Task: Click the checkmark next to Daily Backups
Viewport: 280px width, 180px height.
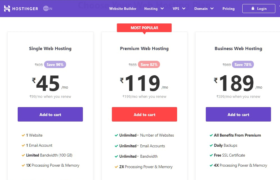Action: pyautogui.click(x=211, y=146)
